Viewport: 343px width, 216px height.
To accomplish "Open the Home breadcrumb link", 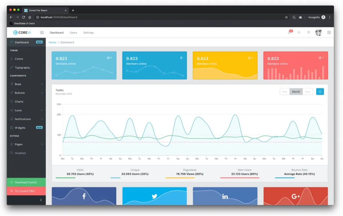I will [53, 42].
